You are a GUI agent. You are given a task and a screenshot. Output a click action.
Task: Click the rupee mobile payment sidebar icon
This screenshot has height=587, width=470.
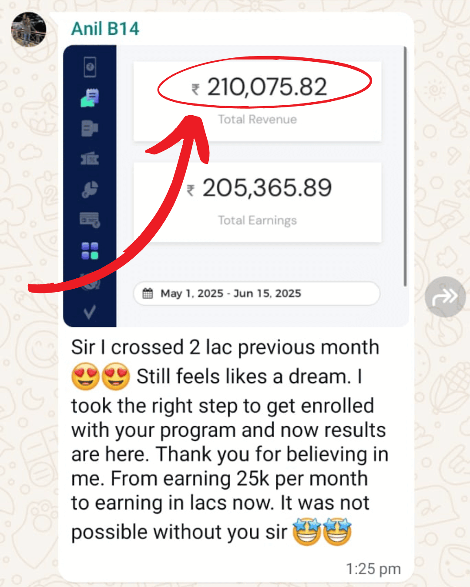click(x=90, y=67)
